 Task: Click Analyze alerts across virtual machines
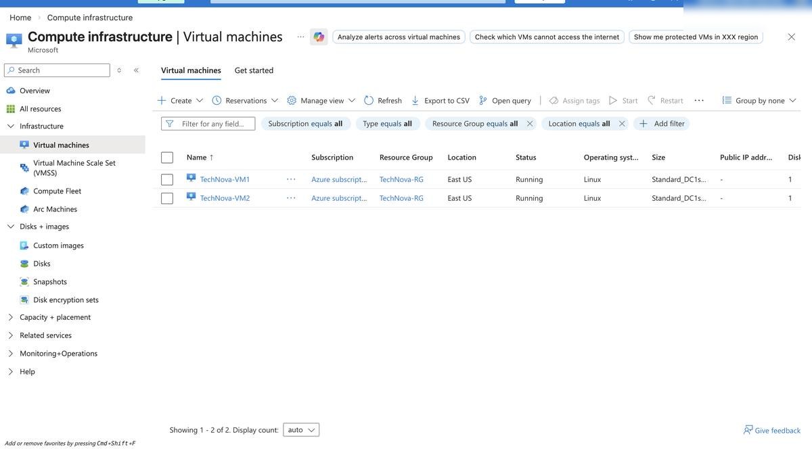[399, 37]
